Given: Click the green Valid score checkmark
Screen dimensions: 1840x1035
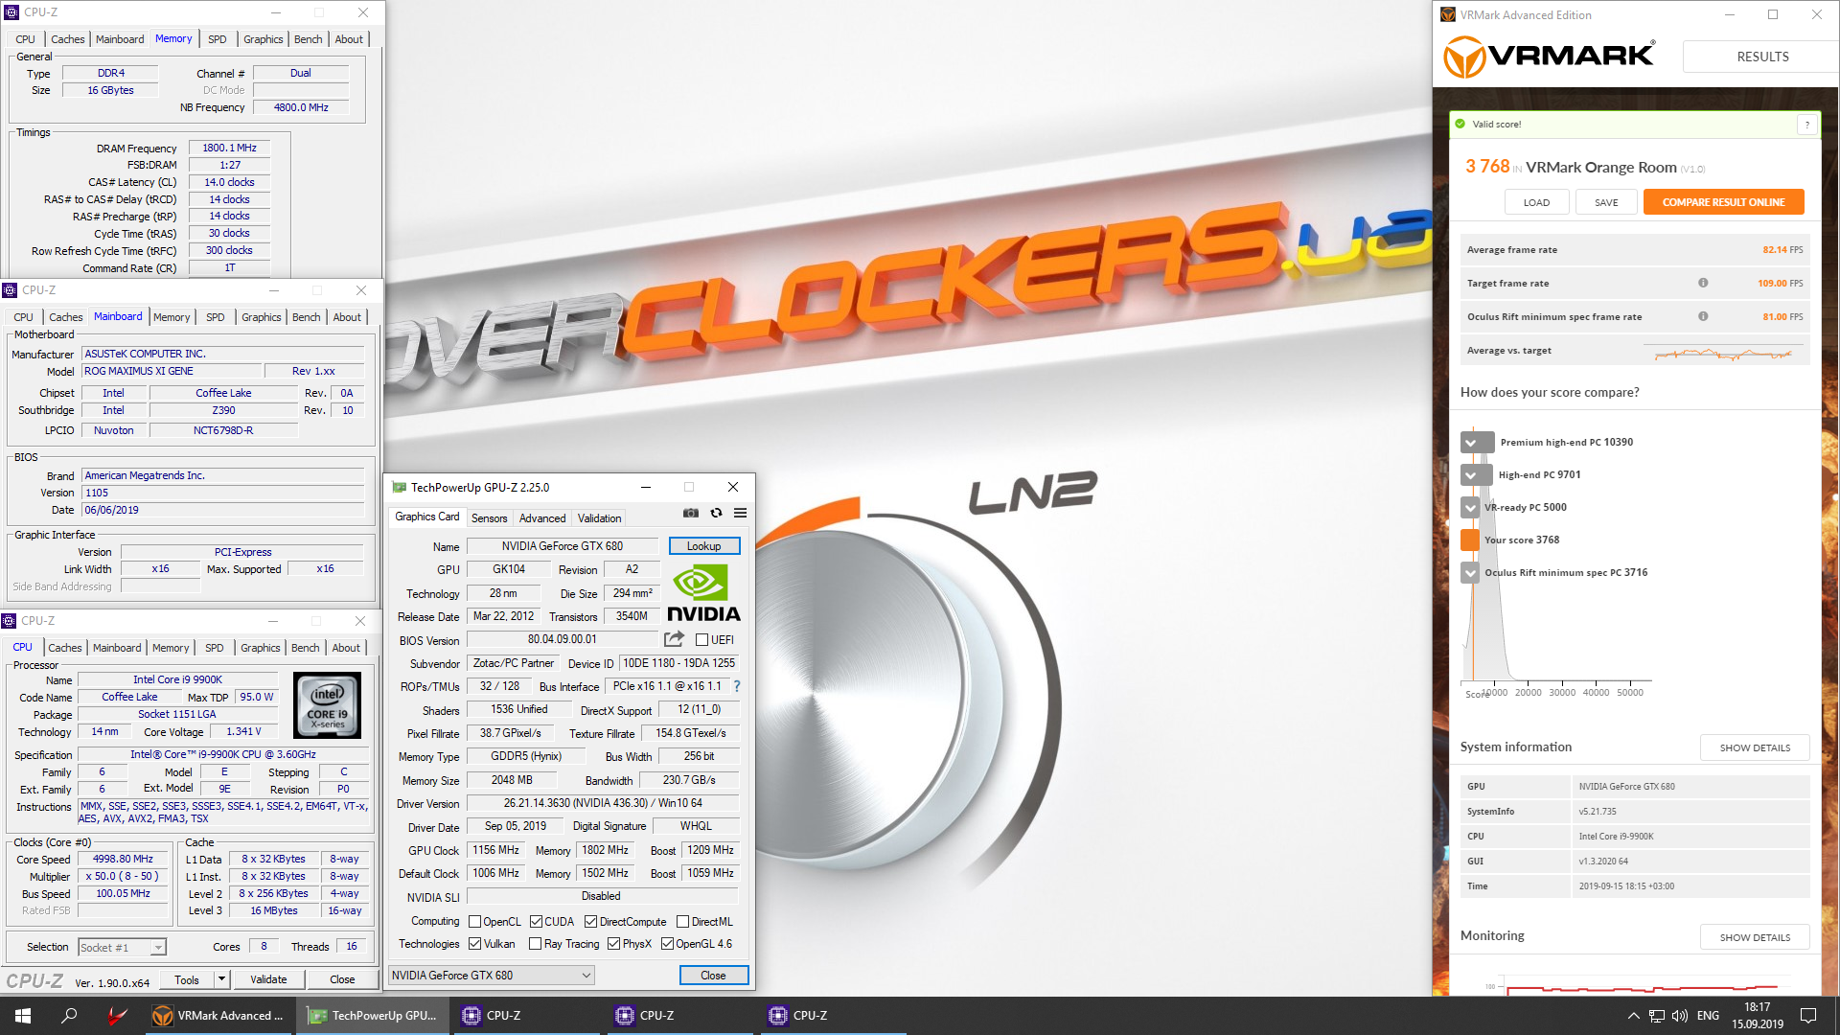Looking at the screenshot, I should (x=1460, y=124).
